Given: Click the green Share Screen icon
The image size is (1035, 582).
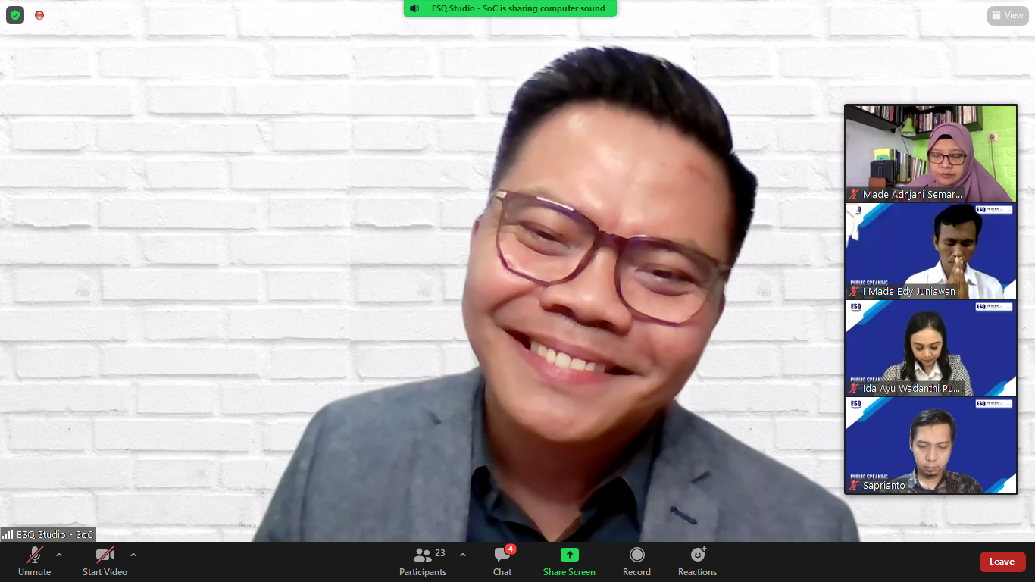Looking at the screenshot, I should (x=569, y=555).
